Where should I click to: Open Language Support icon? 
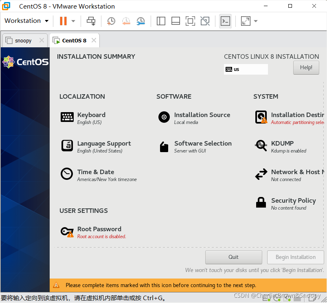pyautogui.click(x=67, y=146)
